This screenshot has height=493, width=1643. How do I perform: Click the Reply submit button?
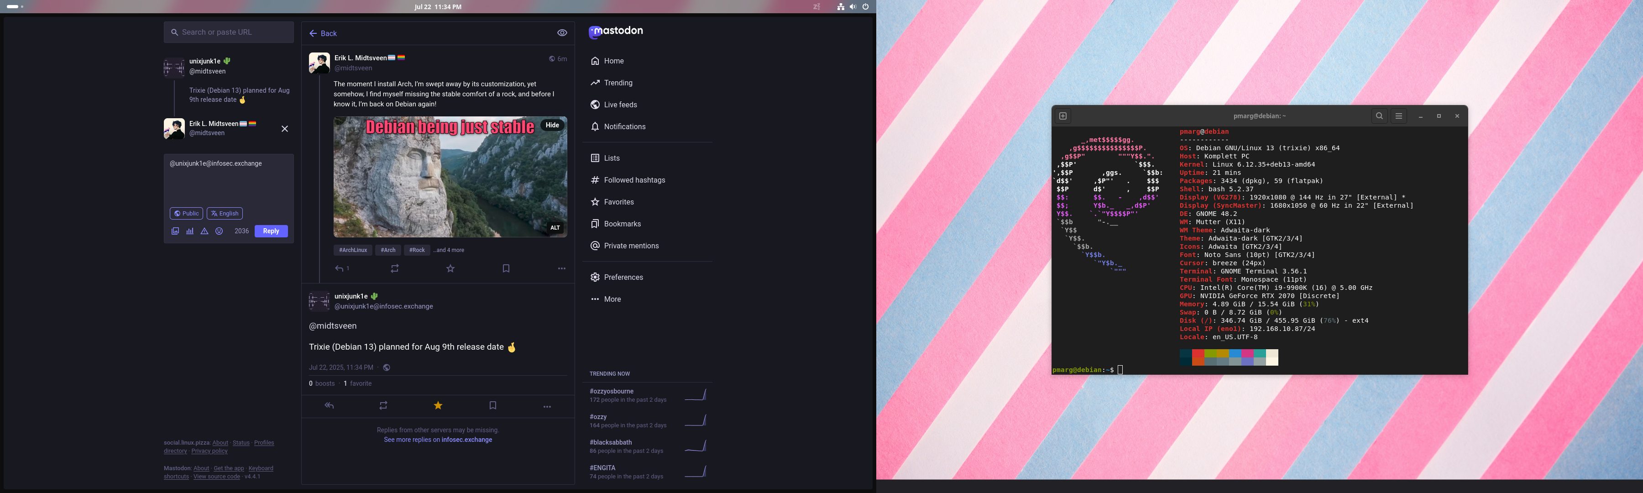coord(271,231)
